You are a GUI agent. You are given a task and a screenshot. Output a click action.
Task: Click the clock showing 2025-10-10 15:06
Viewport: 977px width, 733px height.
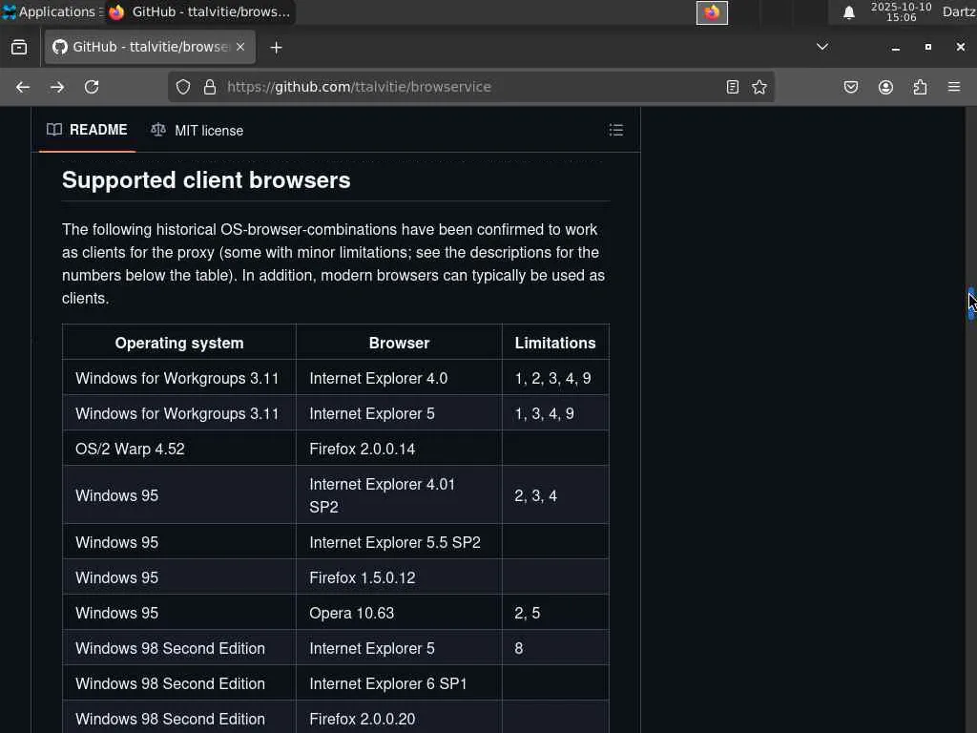(901, 12)
